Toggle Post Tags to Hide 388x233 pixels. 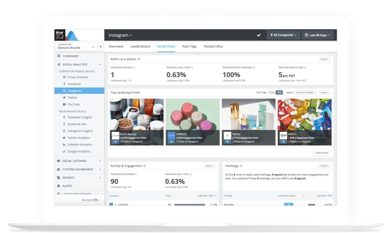point(279,92)
